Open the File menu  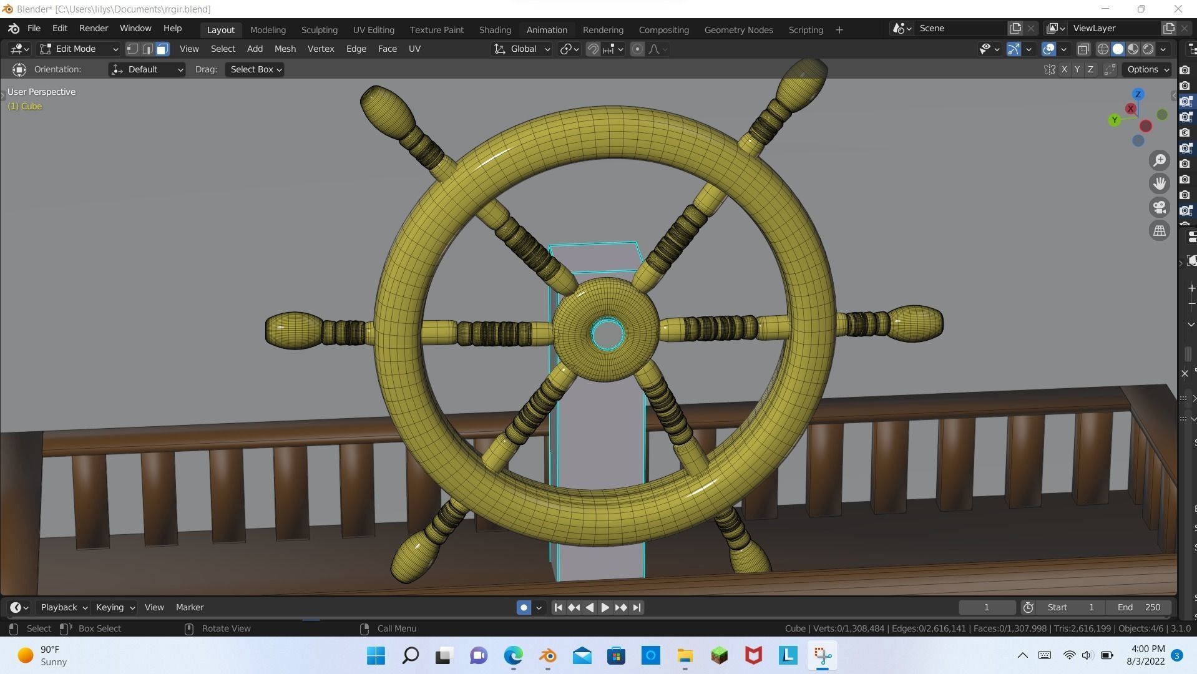pyautogui.click(x=34, y=29)
